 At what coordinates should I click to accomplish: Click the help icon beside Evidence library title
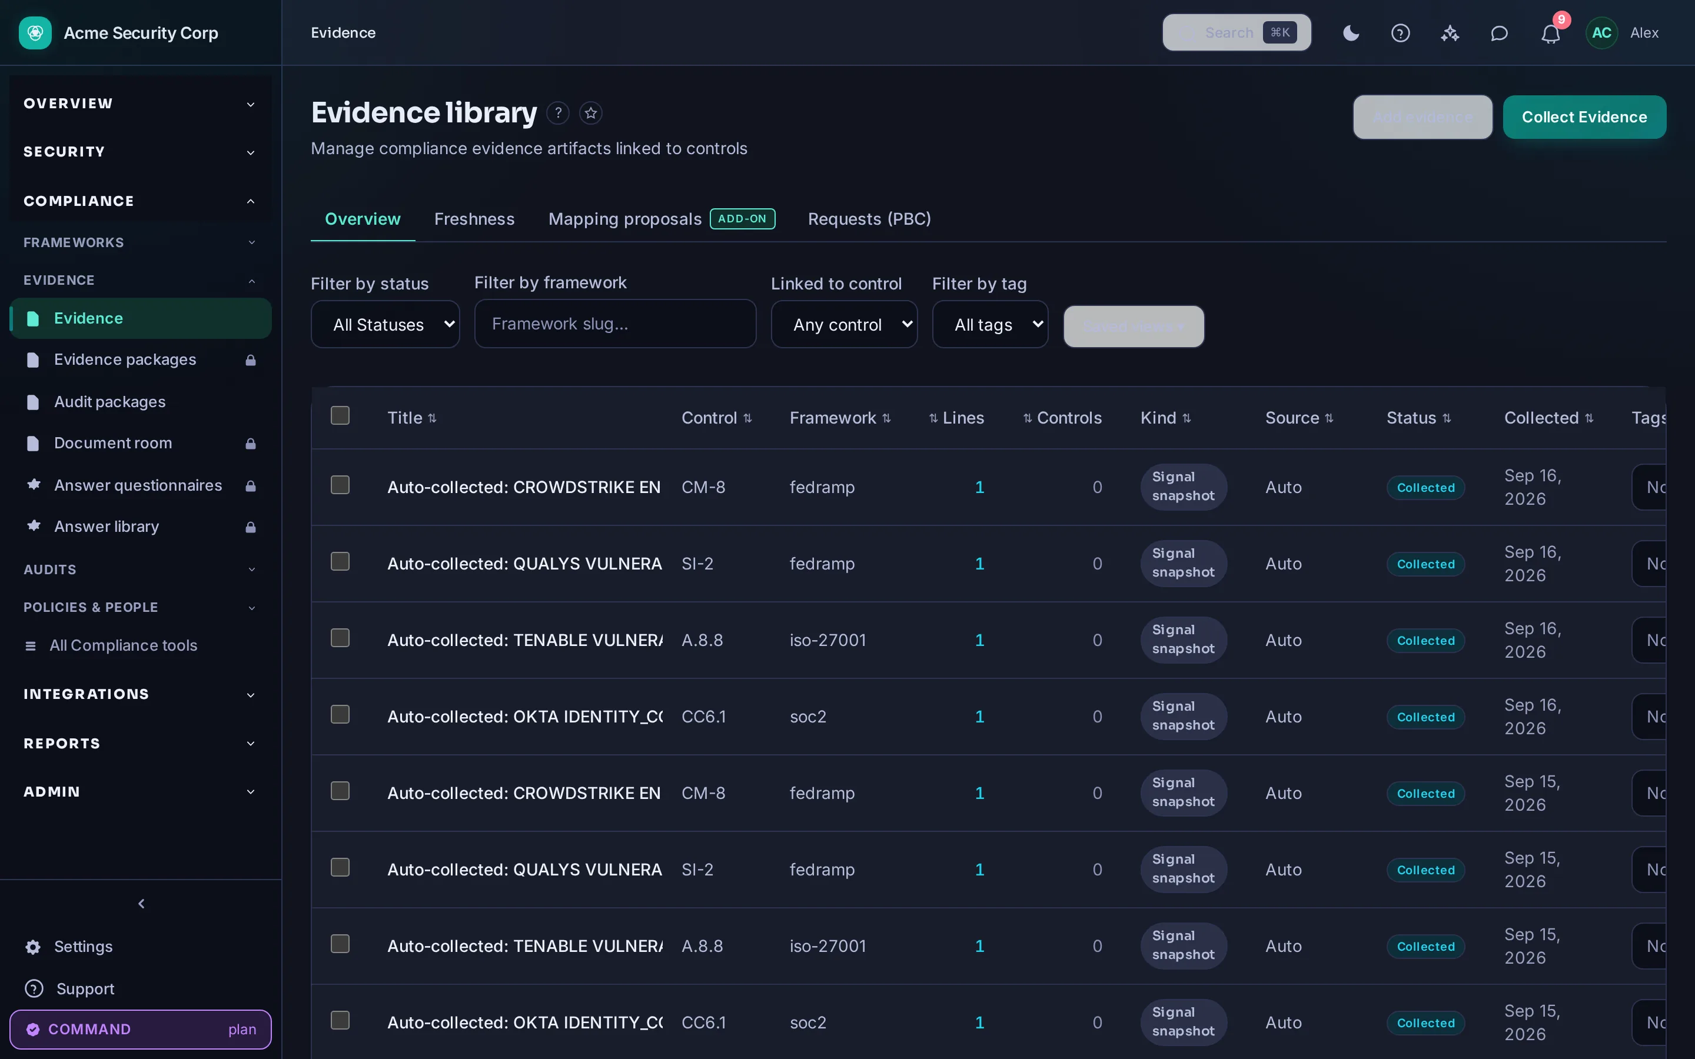557,113
